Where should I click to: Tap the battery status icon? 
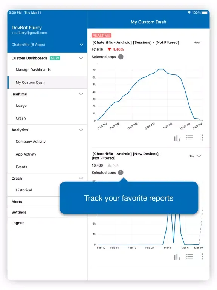pos(205,12)
